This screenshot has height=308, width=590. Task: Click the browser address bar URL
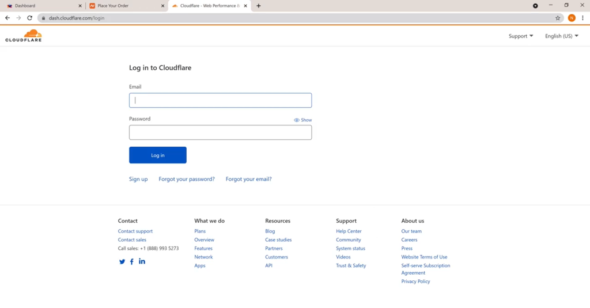pyautogui.click(x=77, y=18)
